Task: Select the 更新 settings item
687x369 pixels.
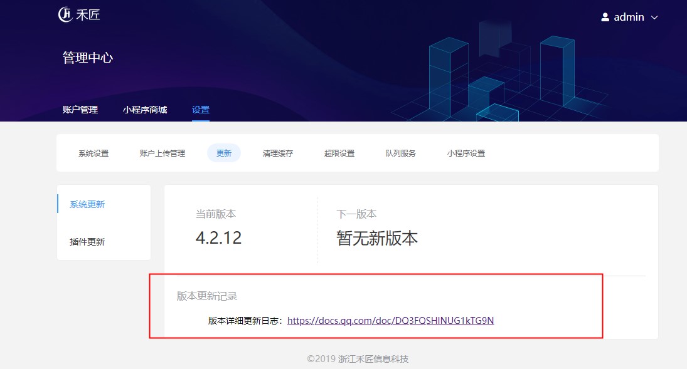Action: (223, 152)
